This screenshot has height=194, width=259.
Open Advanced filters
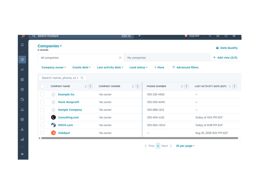point(185,67)
